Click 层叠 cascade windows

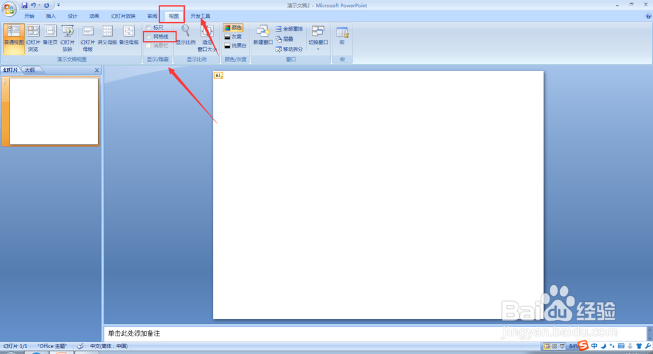[285, 39]
